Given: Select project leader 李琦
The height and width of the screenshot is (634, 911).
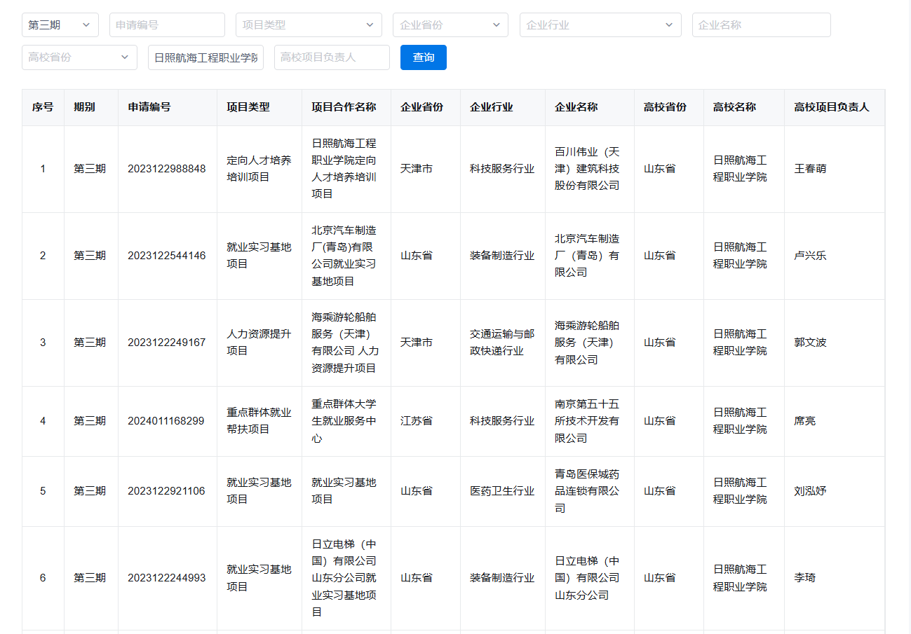Looking at the screenshot, I should pos(805,578).
